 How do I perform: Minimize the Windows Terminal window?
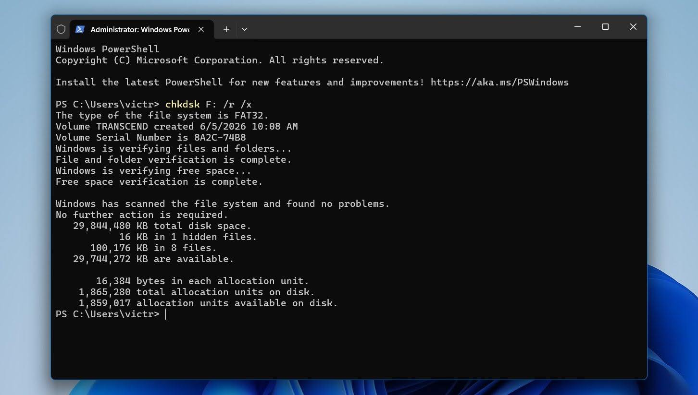578,27
